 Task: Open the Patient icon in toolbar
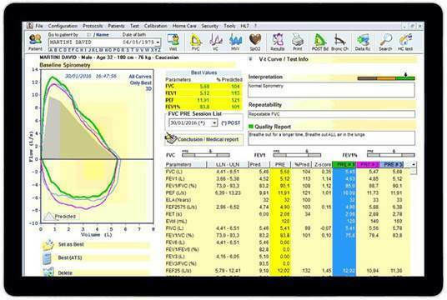click(x=35, y=42)
